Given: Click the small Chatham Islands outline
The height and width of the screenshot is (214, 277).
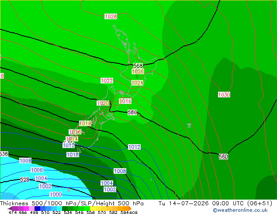Looking at the screenshot, I should (x=189, y=125).
